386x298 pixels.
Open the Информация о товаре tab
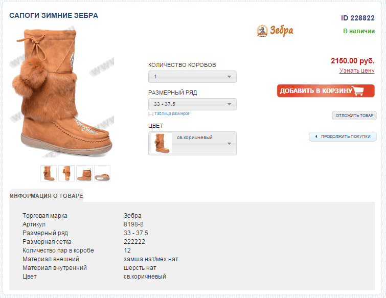pos(47,196)
